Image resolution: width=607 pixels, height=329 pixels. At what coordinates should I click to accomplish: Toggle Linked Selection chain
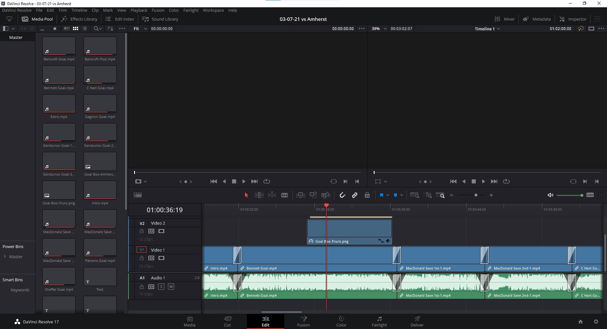pos(355,195)
